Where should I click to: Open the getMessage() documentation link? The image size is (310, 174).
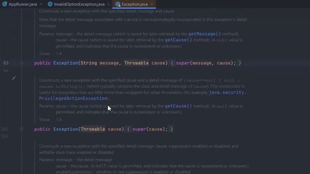204,34
